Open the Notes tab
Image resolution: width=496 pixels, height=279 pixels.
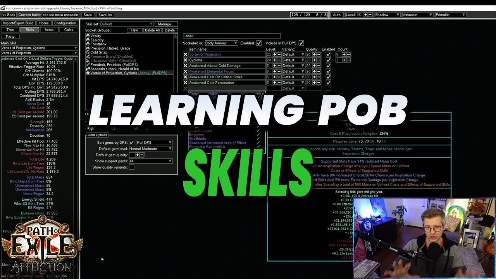44,23
